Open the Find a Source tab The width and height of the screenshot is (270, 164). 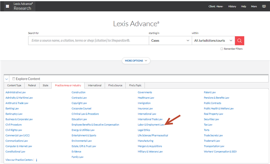(x=115, y=85)
